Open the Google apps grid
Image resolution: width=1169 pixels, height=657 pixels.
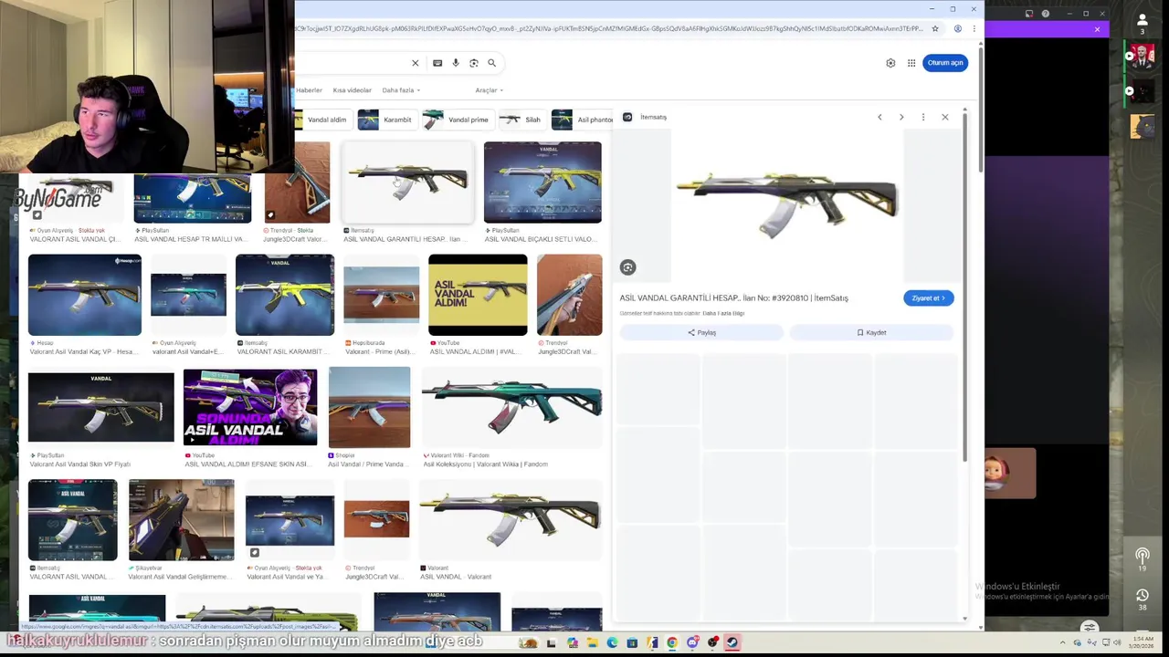(x=911, y=63)
